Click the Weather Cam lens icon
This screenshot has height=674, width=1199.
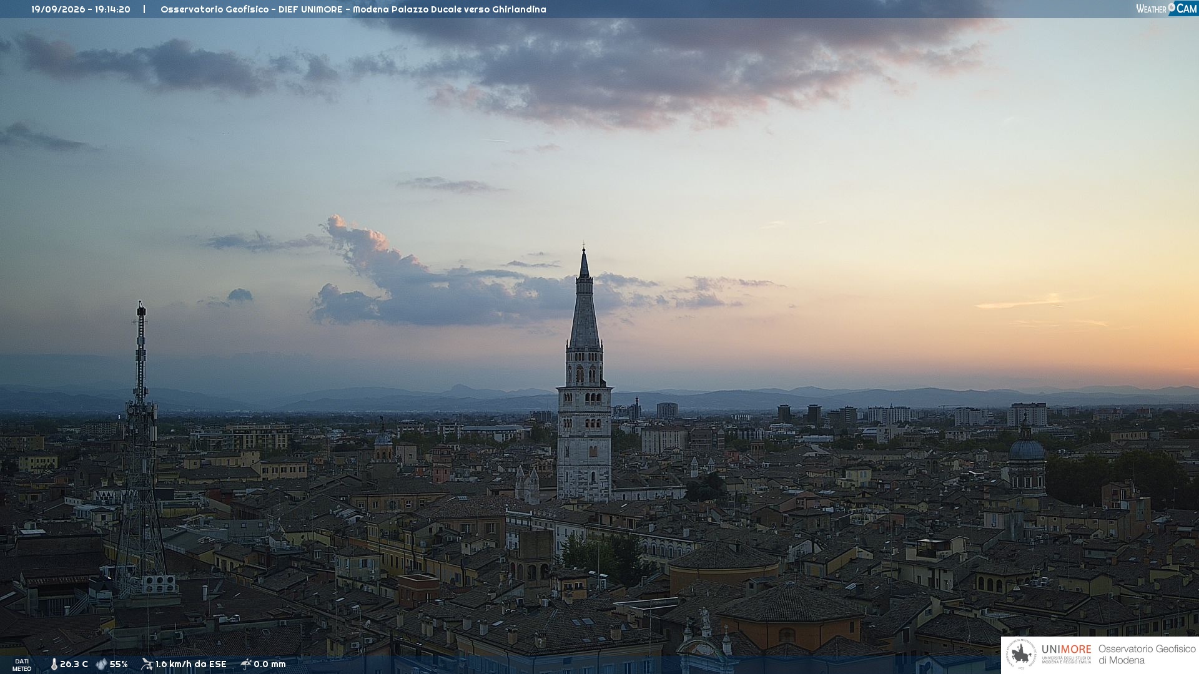pyautogui.click(x=1172, y=7)
